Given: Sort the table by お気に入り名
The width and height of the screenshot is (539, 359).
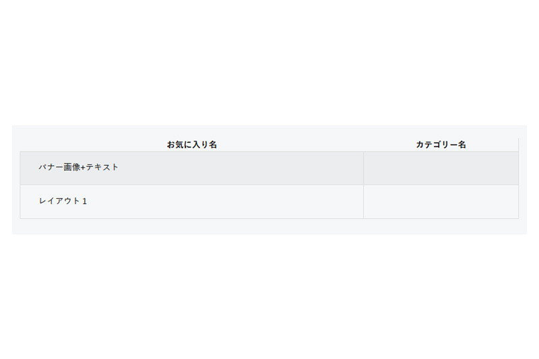Looking at the screenshot, I should point(192,145).
